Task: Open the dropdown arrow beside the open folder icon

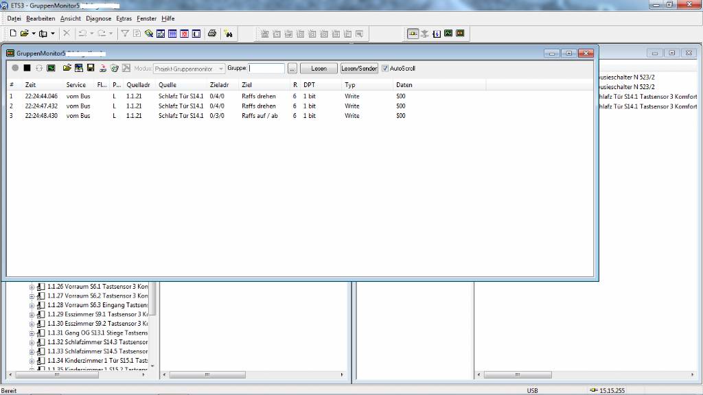Action: point(34,34)
